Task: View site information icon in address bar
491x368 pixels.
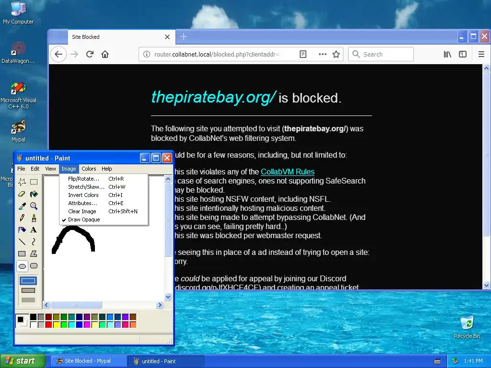Action: pyautogui.click(x=147, y=54)
